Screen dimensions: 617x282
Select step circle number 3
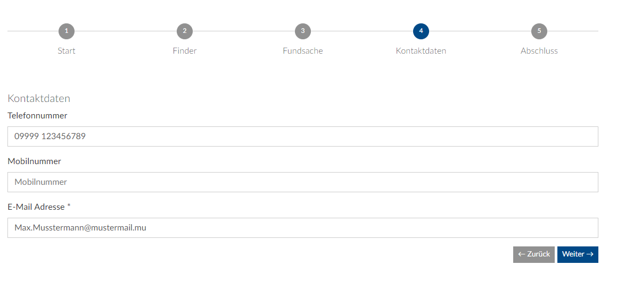(303, 31)
